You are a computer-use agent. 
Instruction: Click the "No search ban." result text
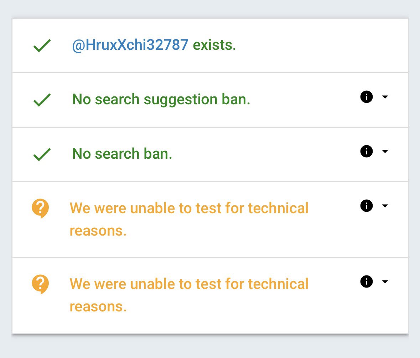tap(122, 154)
